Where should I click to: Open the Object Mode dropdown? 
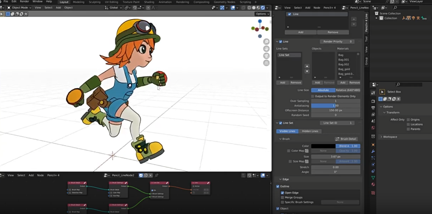[x=19, y=8]
